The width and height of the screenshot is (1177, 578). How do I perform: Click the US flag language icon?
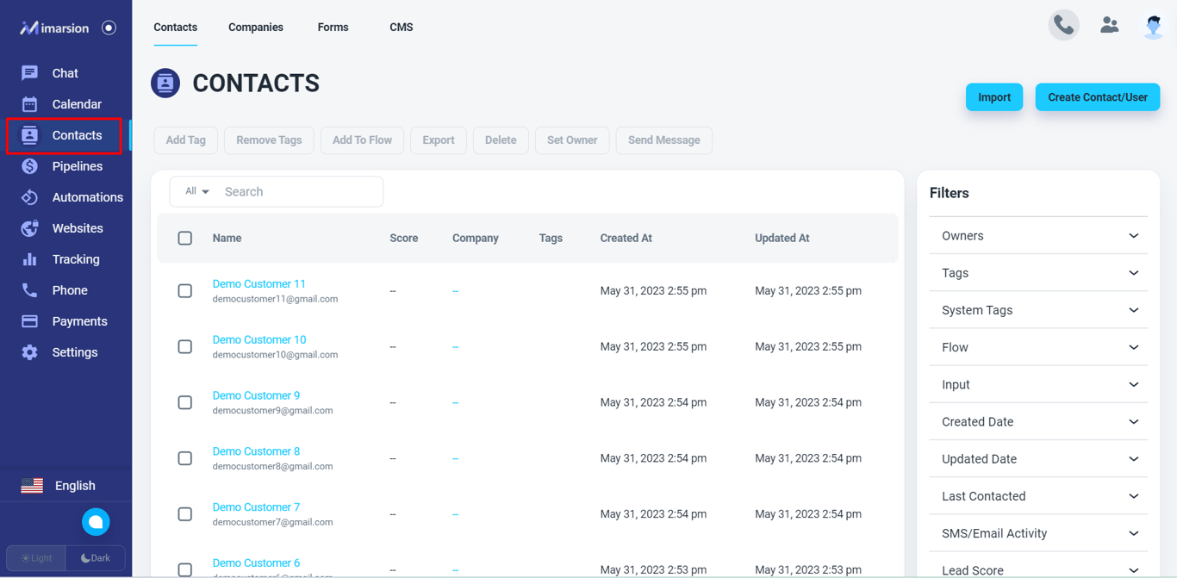pyautogui.click(x=32, y=486)
